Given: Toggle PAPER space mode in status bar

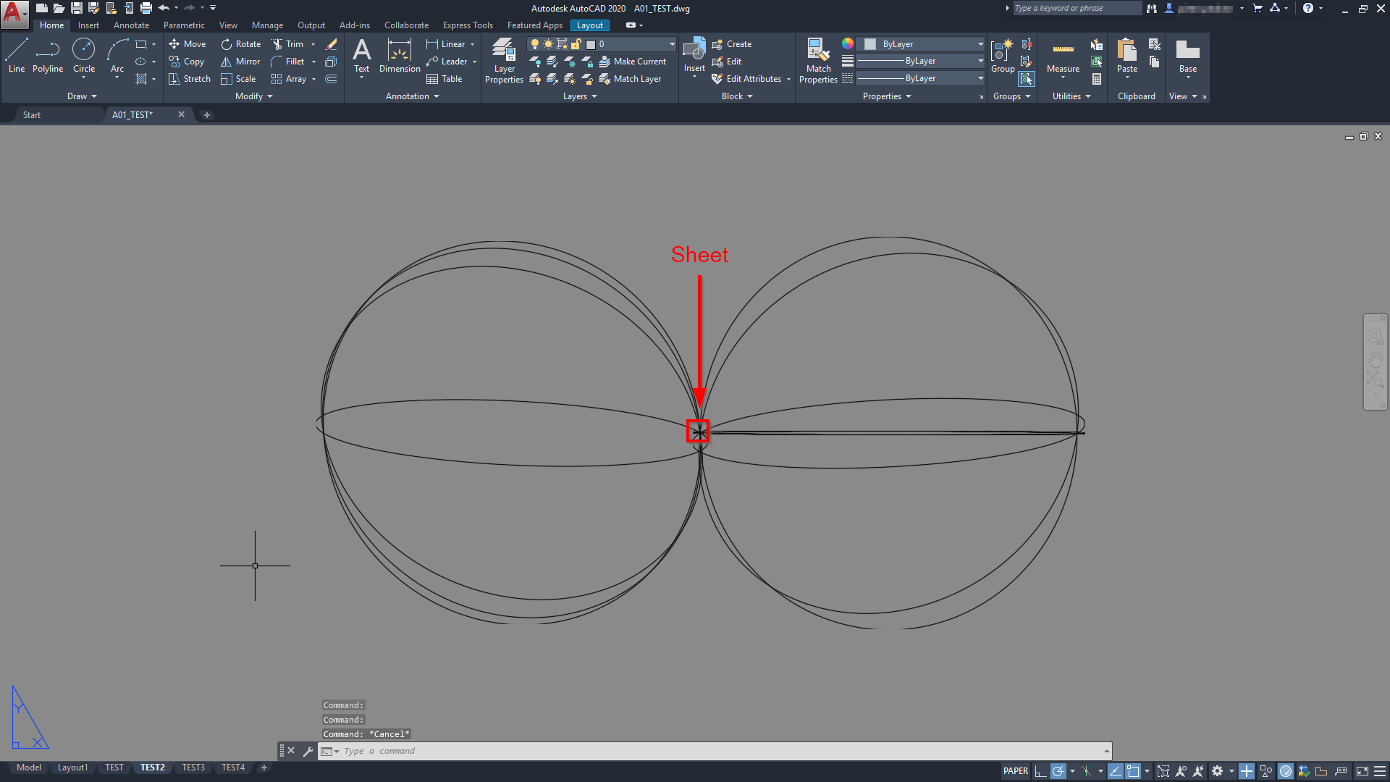Looking at the screenshot, I should [1016, 771].
